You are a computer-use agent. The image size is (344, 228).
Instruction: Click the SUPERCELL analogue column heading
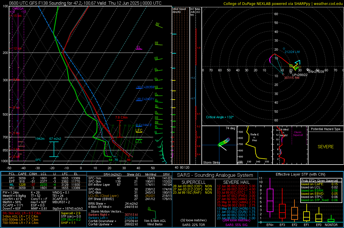[194, 182]
